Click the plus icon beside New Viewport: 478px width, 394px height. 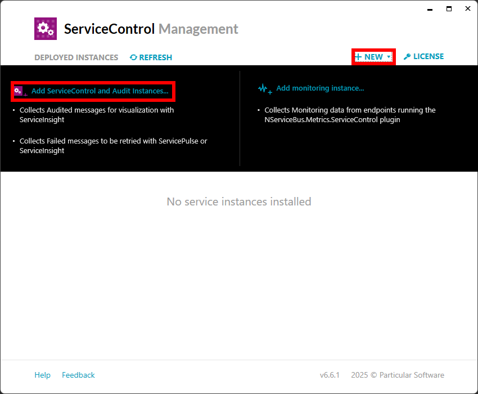[x=358, y=57]
